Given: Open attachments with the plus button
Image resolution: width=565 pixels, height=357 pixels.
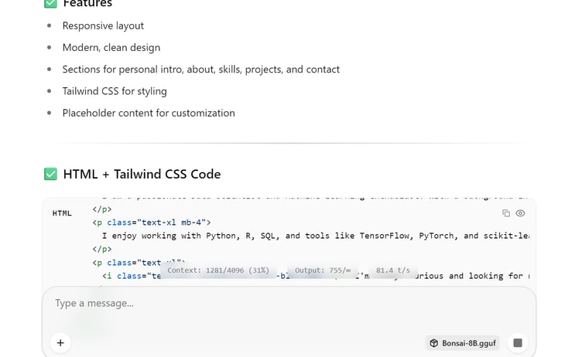Looking at the screenshot, I should click(60, 342).
